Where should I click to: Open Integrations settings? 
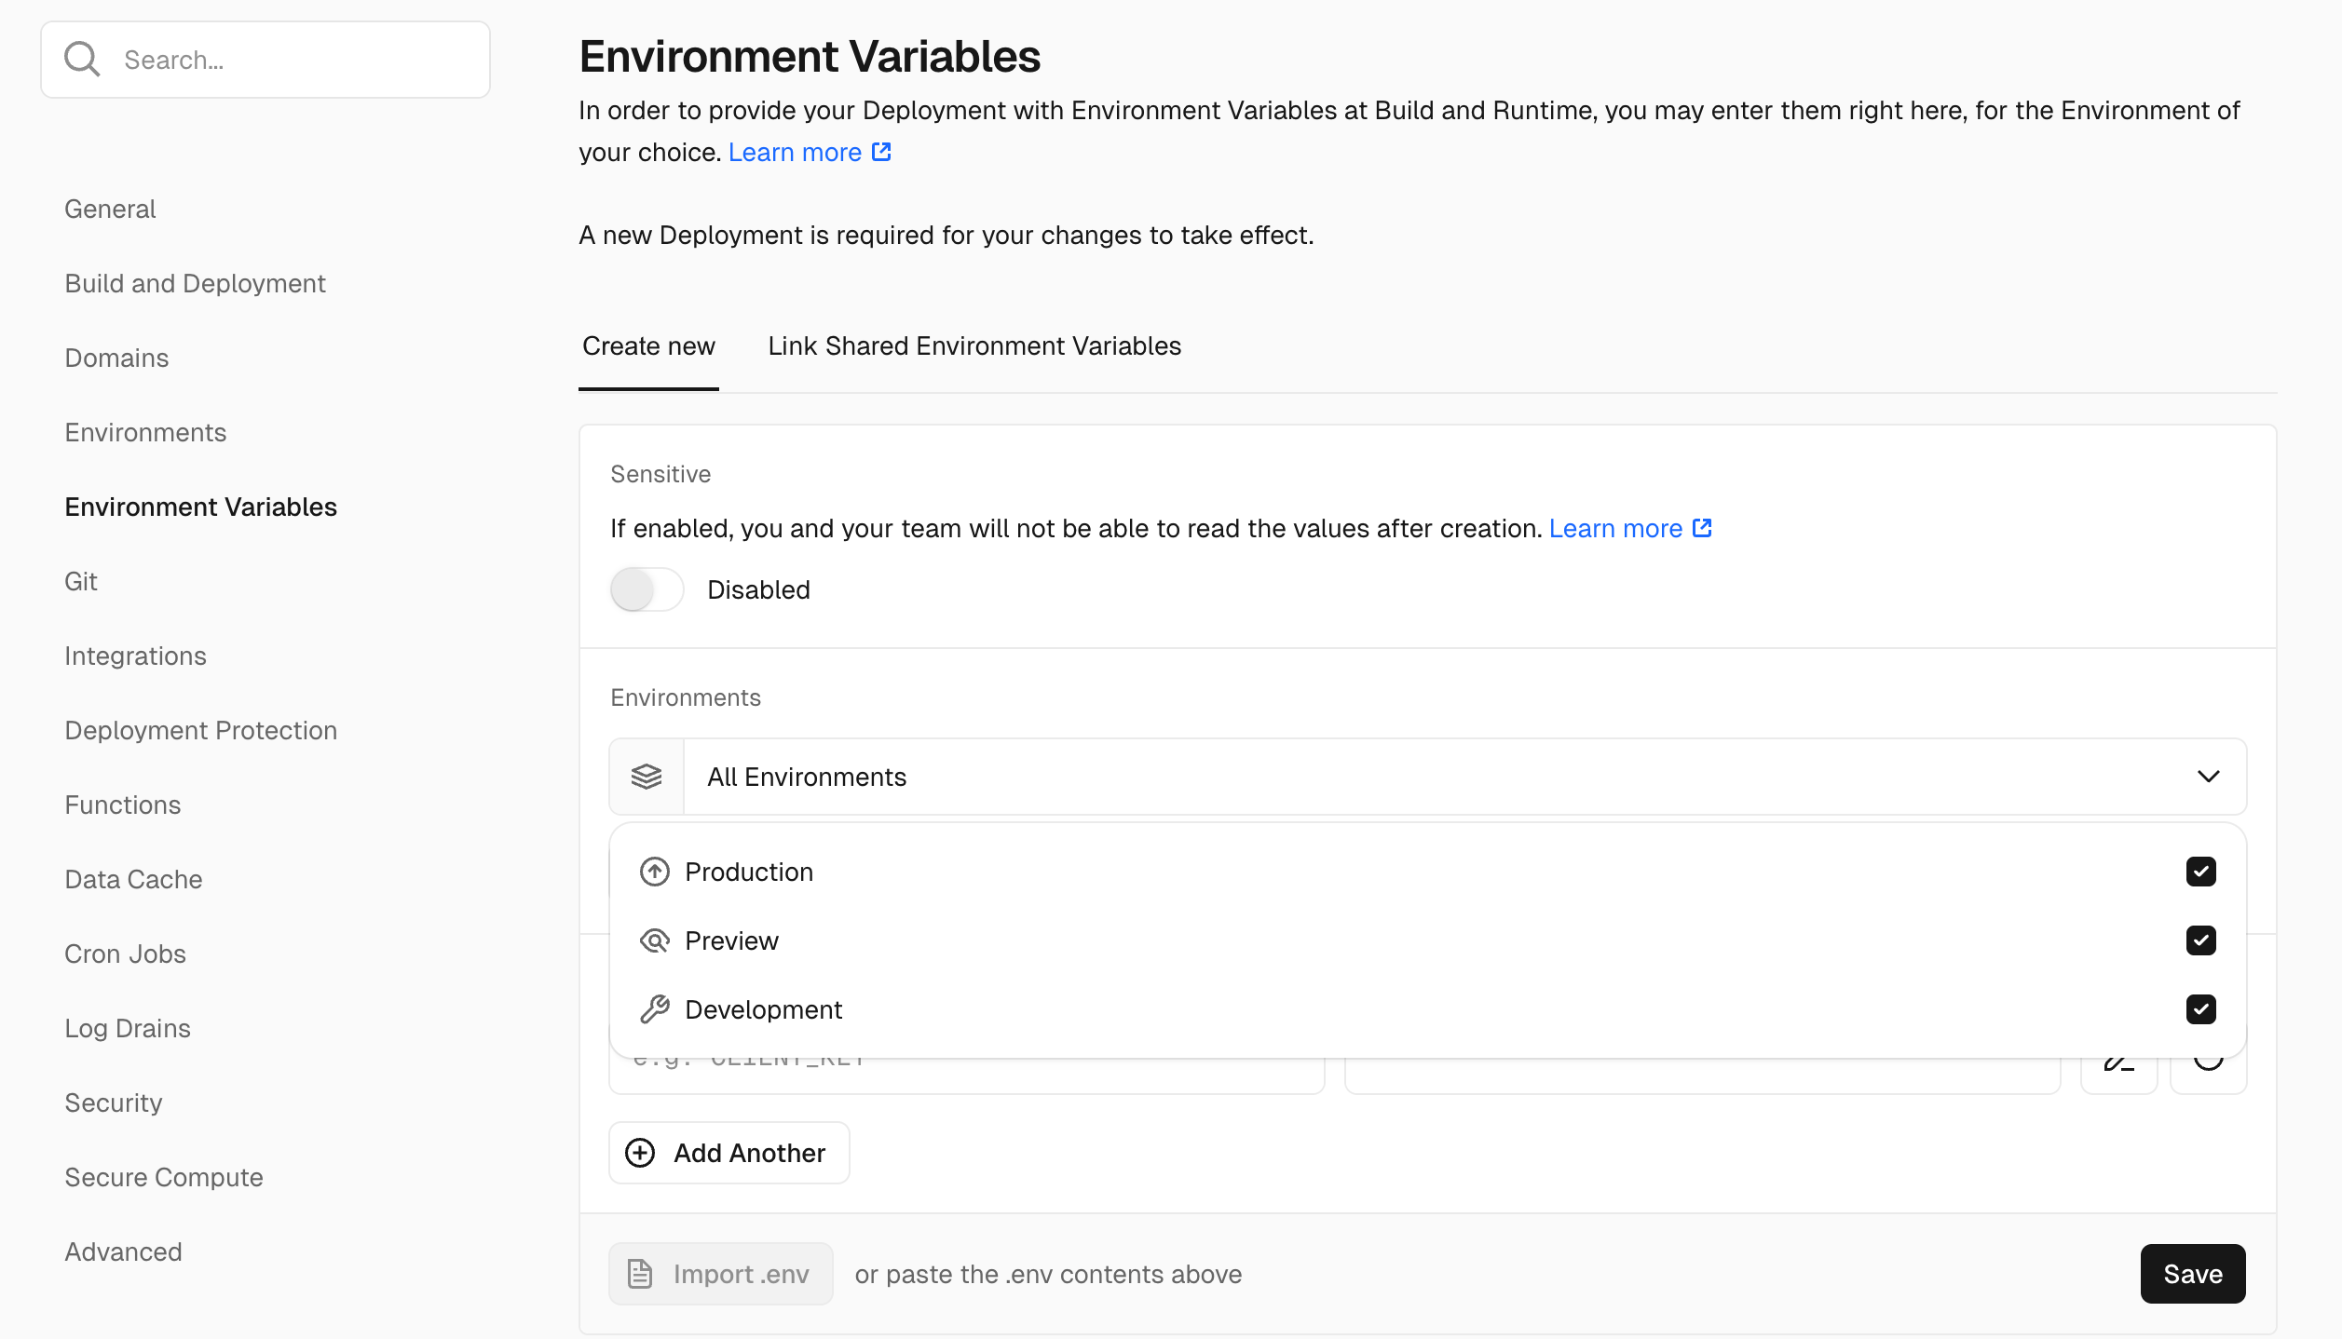135,656
